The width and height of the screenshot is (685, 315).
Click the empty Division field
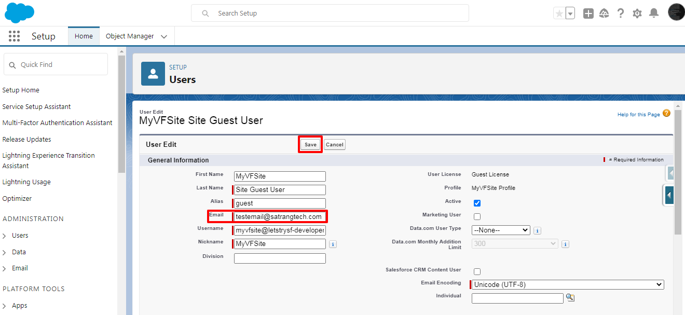(x=280, y=258)
